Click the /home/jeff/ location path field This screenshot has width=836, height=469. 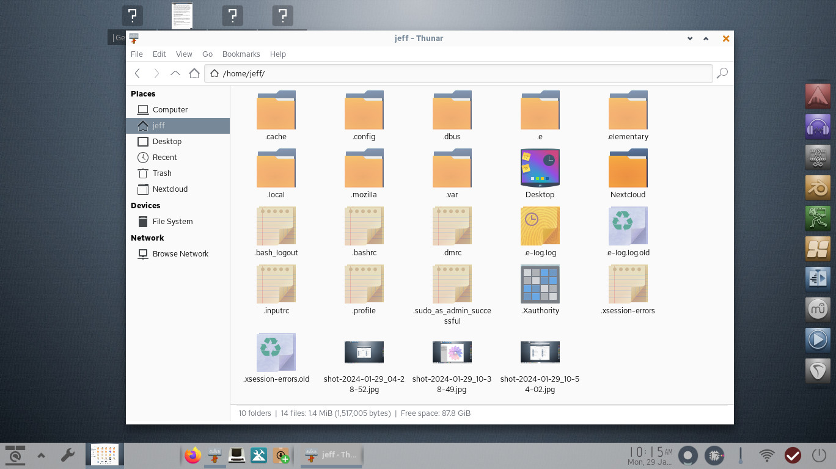click(458, 73)
